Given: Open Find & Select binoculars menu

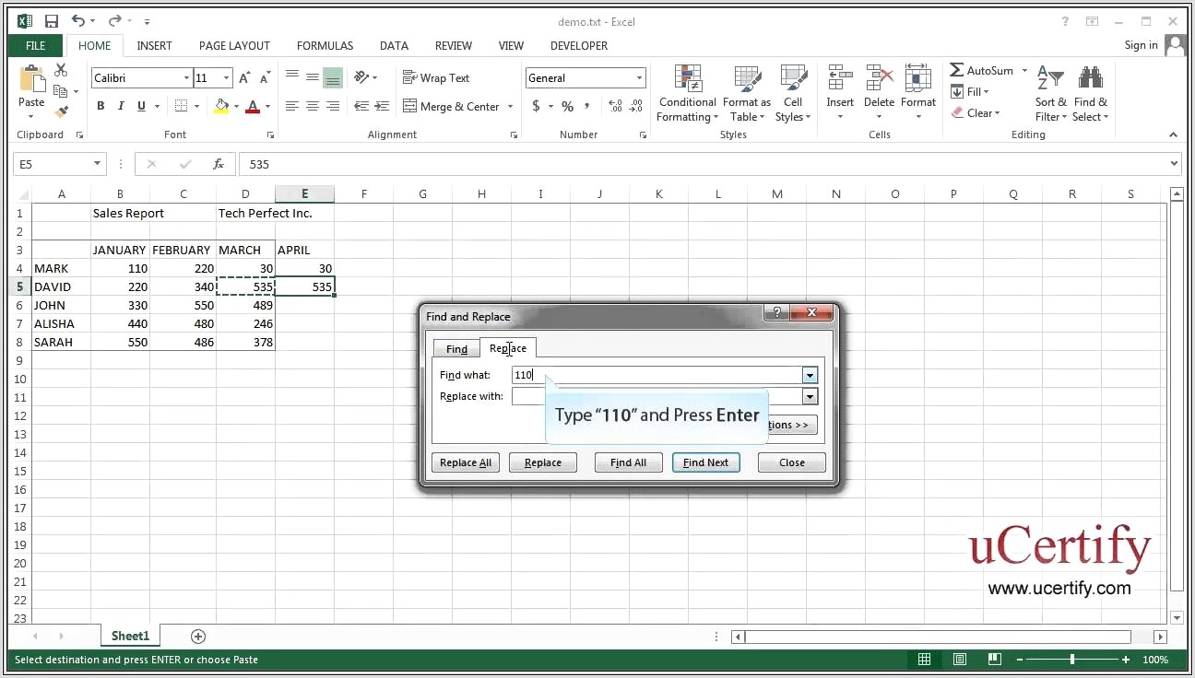Looking at the screenshot, I should pyautogui.click(x=1091, y=93).
